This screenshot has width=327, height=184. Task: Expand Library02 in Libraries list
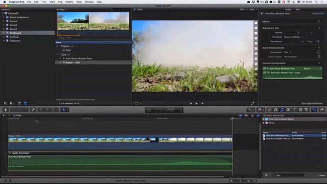click(3, 13)
